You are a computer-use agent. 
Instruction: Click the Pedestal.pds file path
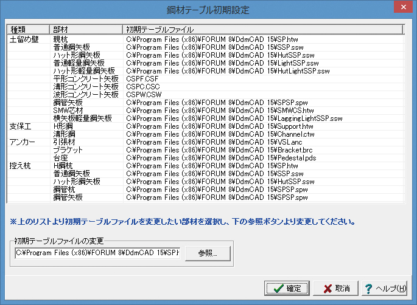pyautogui.click(x=221, y=158)
